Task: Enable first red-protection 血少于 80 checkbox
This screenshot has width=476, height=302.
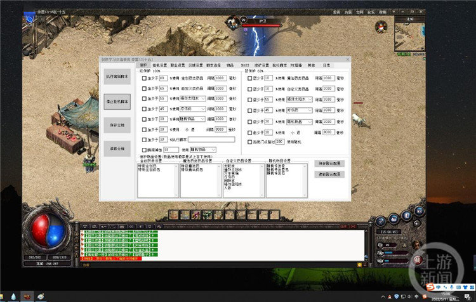Action: coord(143,78)
